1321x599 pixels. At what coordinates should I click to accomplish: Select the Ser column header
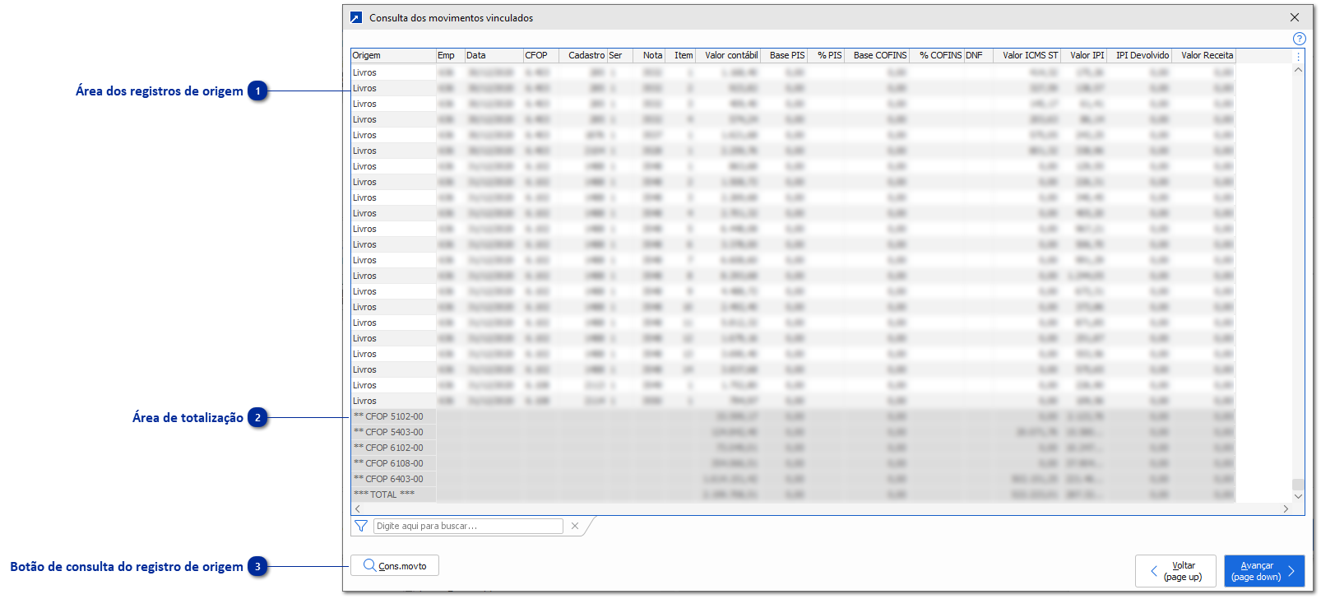click(x=620, y=55)
